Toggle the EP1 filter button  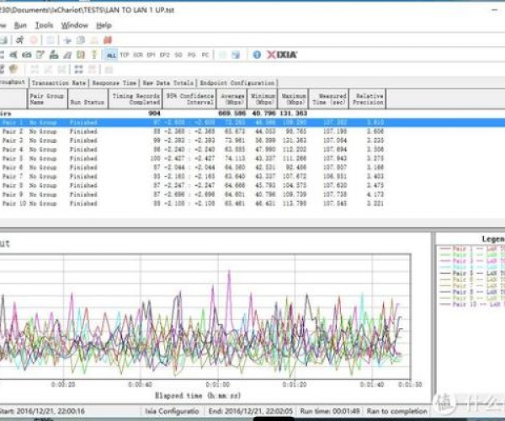(x=151, y=54)
